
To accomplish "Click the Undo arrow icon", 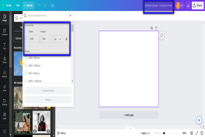I will (x=39, y=5).
